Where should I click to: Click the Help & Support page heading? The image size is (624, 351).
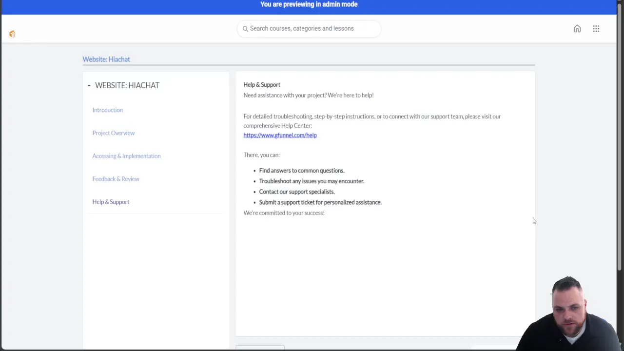pyautogui.click(x=262, y=84)
